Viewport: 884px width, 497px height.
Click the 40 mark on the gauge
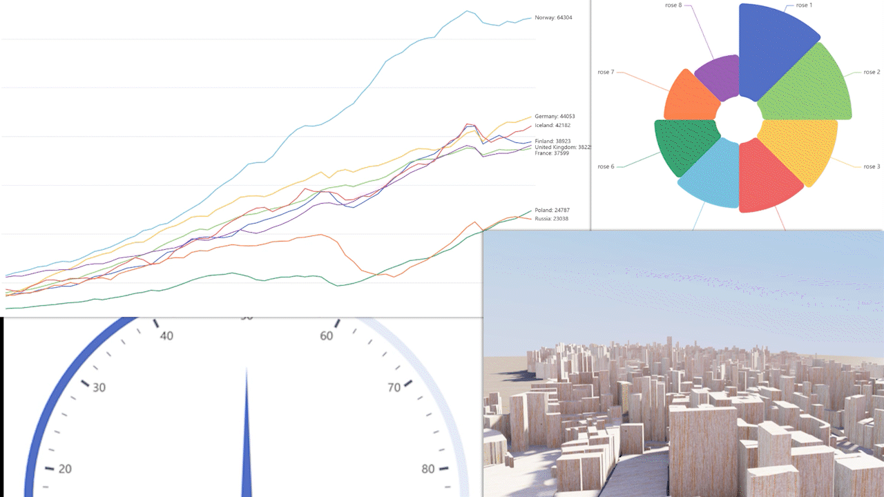pos(166,336)
